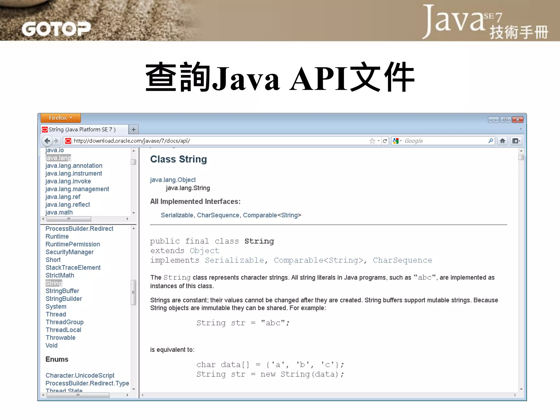
Task: Open java.math package
Action: coord(59,212)
